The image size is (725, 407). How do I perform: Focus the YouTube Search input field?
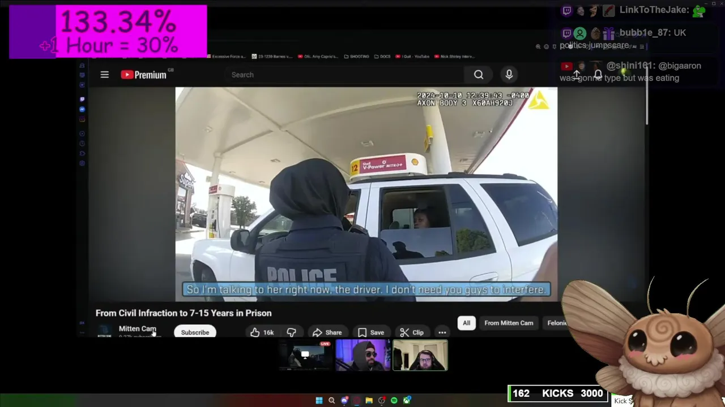pos(346,75)
